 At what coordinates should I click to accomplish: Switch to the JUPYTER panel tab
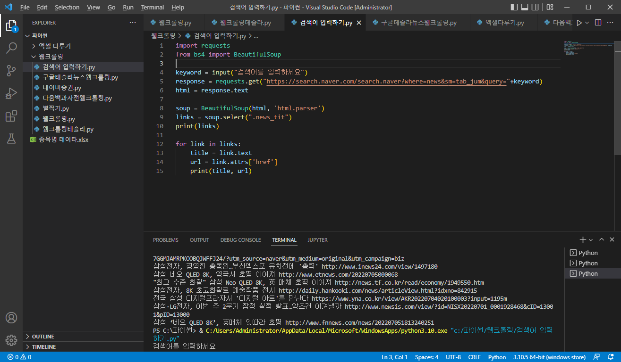click(x=317, y=240)
